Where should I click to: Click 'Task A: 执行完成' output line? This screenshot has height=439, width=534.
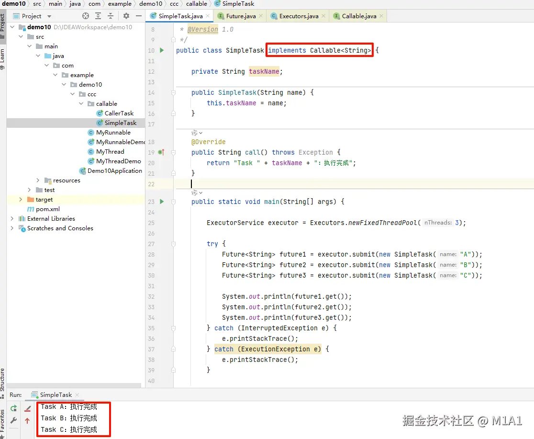pyautogui.click(x=69, y=406)
